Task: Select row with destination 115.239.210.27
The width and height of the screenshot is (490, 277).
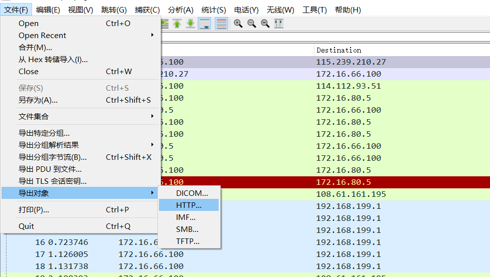Action: 325,62
